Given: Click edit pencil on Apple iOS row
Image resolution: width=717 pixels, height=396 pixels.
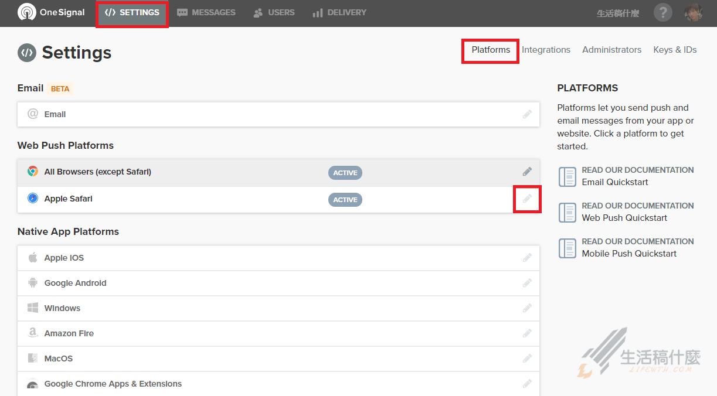Looking at the screenshot, I should (527, 258).
